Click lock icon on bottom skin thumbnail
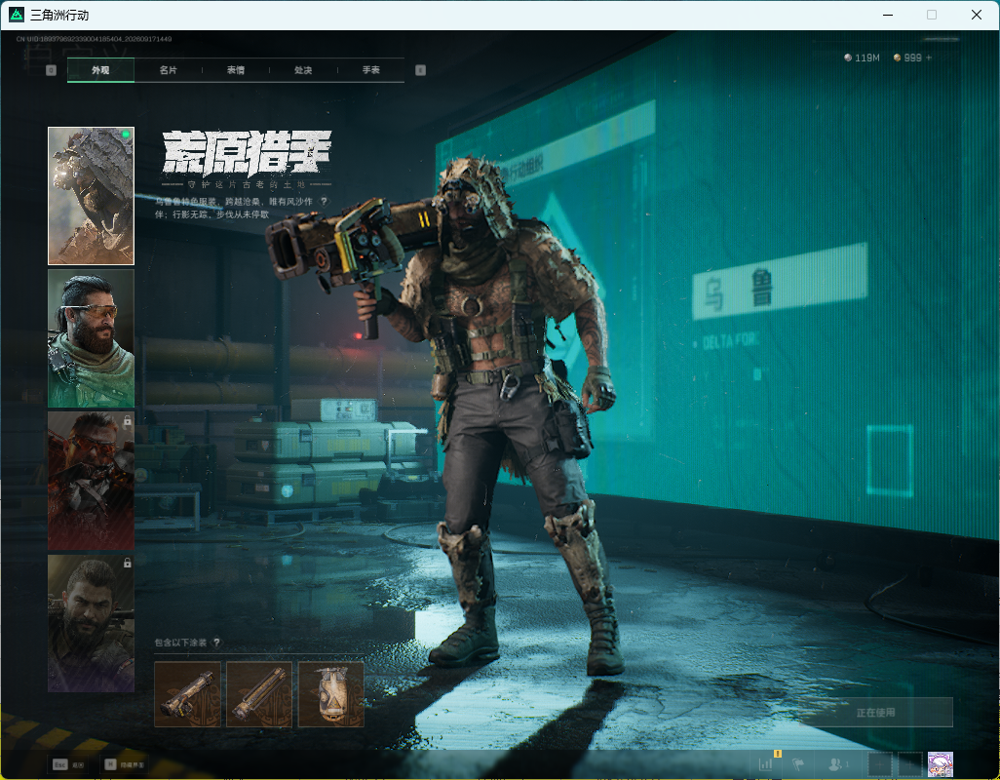 [127, 564]
